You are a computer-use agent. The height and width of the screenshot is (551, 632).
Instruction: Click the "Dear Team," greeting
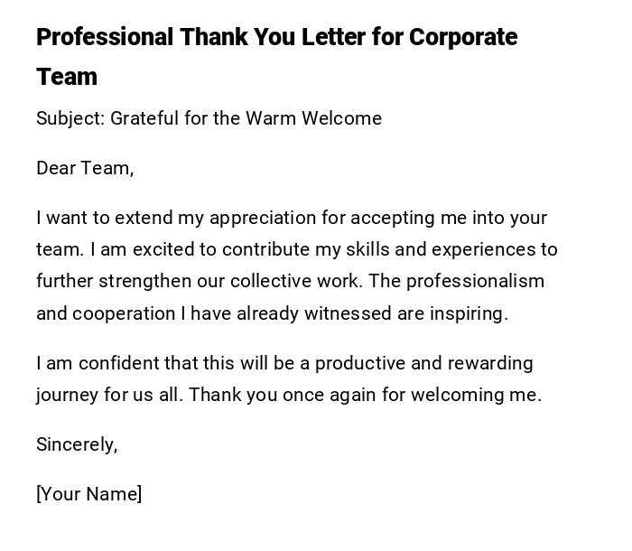[85, 168]
